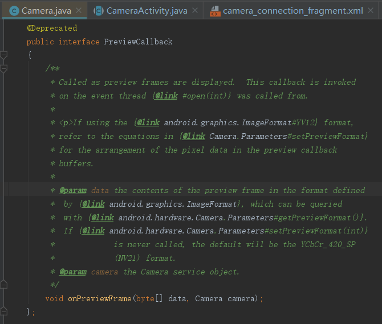The height and width of the screenshot is (324, 382).
Task: Click the @param tag for data
Action: tap(73, 190)
